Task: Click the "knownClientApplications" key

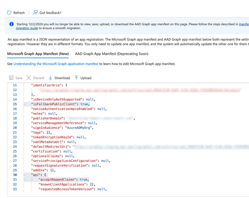Action: [x=62, y=184]
